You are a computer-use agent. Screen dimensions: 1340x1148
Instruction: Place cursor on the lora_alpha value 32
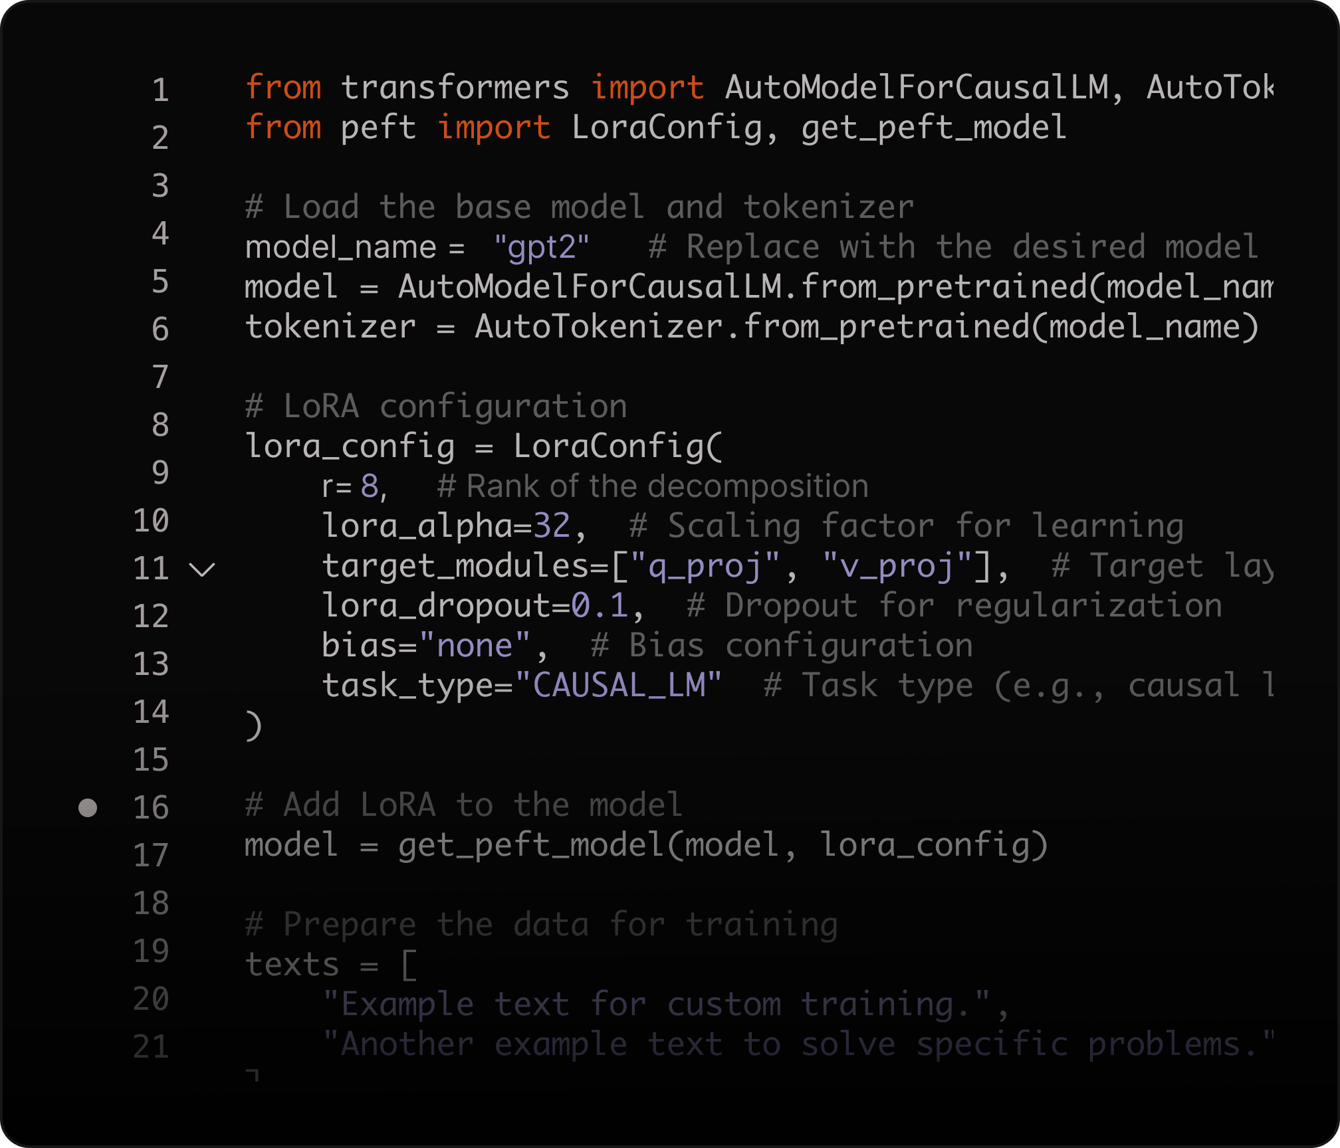click(552, 526)
